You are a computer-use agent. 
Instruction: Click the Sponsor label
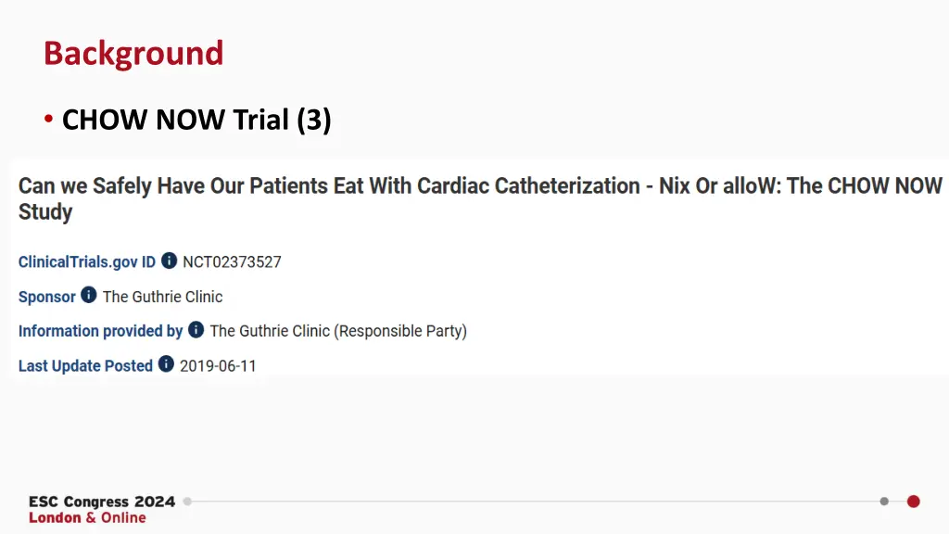click(x=46, y=297)
